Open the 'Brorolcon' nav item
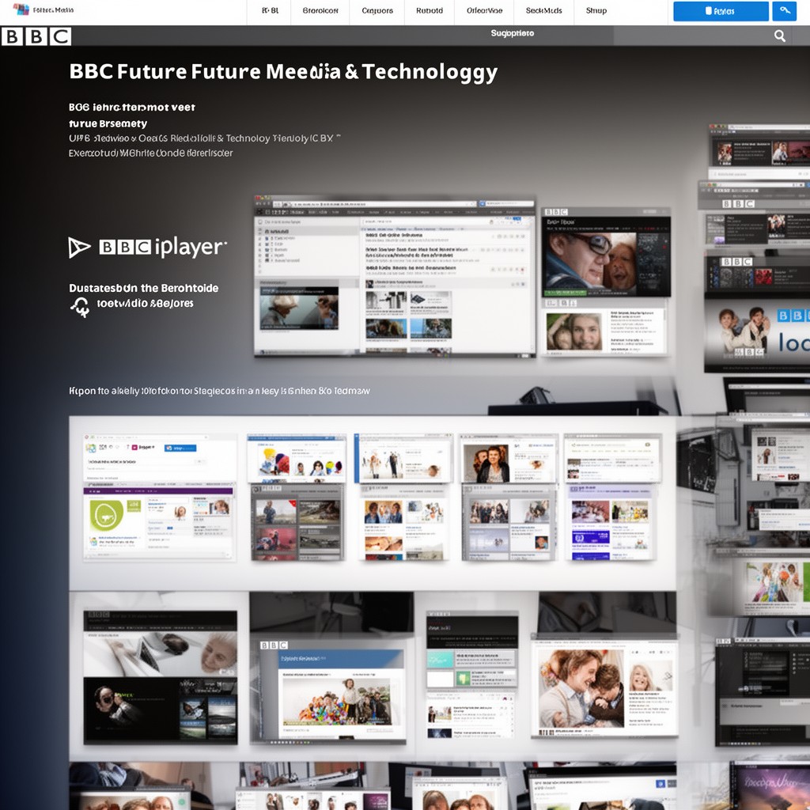 pyautogui.click(x=320, y=10)
